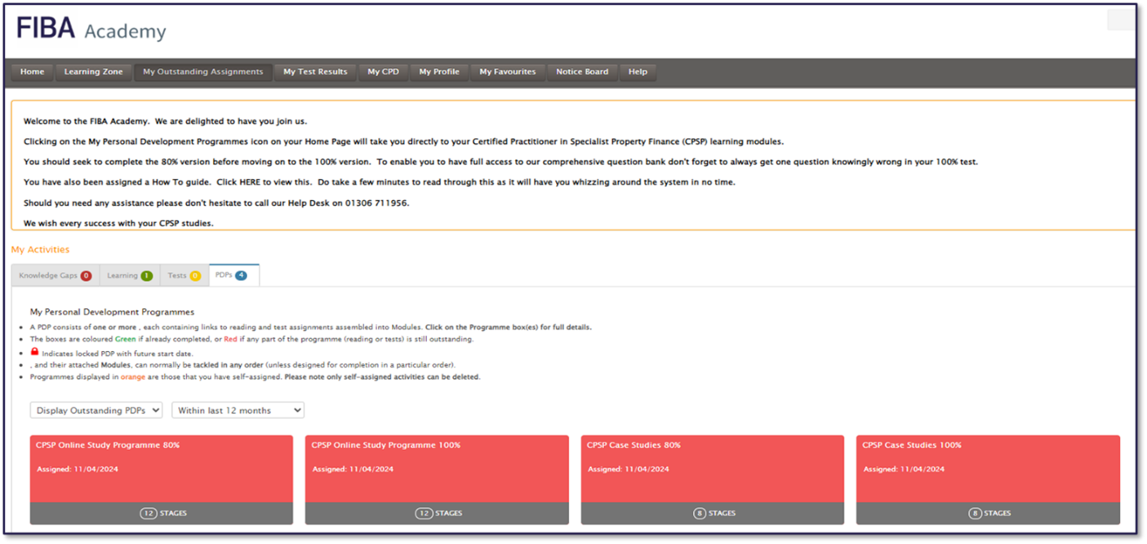
Task: Click the line about completing the 80% version first
Action: click(500, 162)
